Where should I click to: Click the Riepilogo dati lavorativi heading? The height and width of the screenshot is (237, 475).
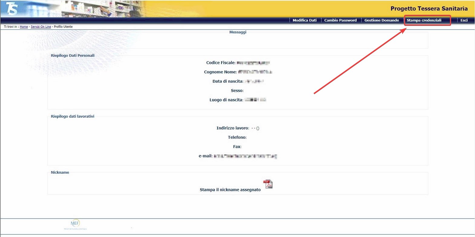tap(73, 116)
